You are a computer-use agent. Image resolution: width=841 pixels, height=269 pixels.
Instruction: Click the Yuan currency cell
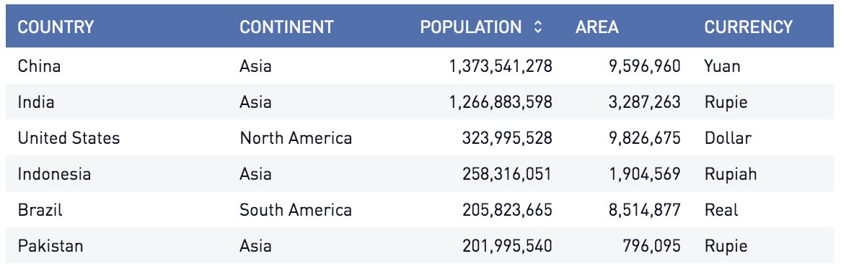(723, 65)
